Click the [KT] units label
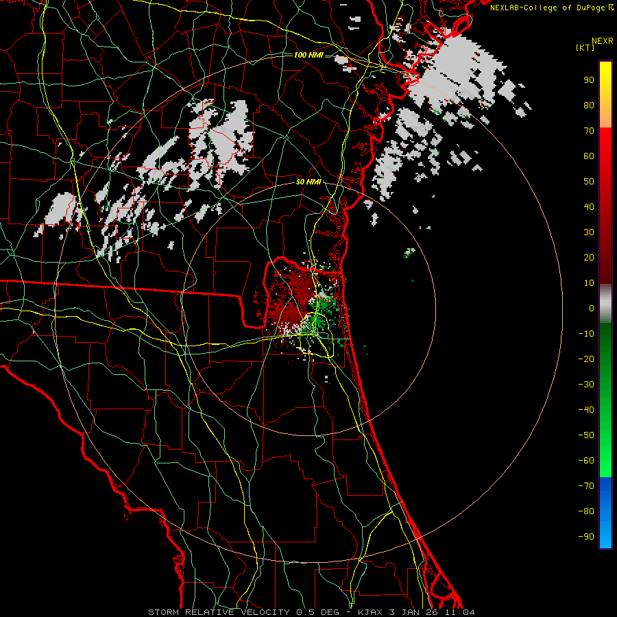 tap(585, 47)
